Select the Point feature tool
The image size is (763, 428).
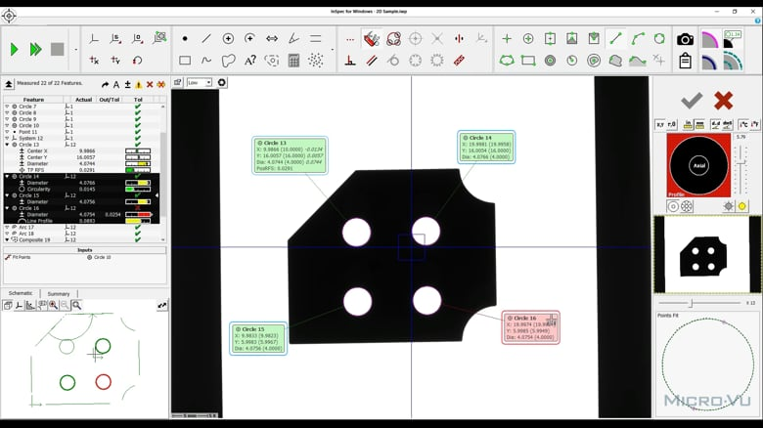pos(185,38)
